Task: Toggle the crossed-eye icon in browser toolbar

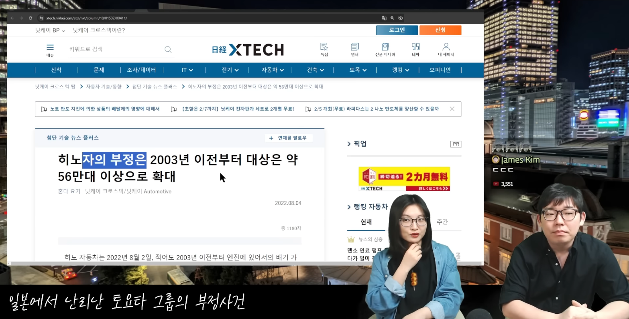Action: 400,18
